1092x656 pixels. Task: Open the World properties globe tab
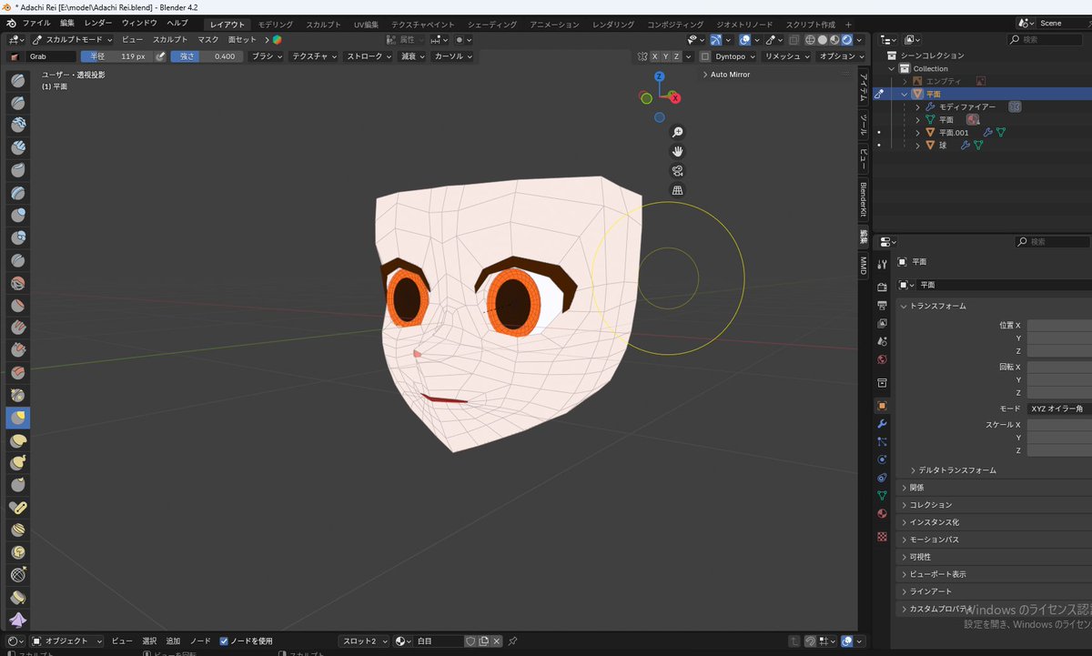pyautogui.click(x=882, y=359)
